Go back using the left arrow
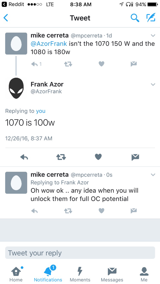This screenshot has width=160, height=284. coord(6,18)
